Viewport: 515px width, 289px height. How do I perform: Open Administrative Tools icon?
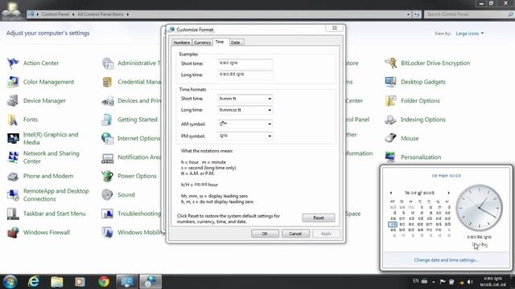[x=108, y=63]
